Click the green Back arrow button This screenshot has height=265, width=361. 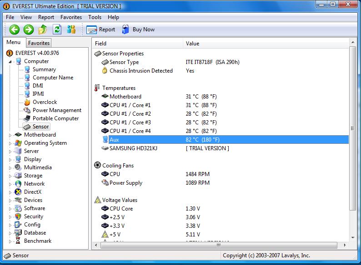[14, 29]
